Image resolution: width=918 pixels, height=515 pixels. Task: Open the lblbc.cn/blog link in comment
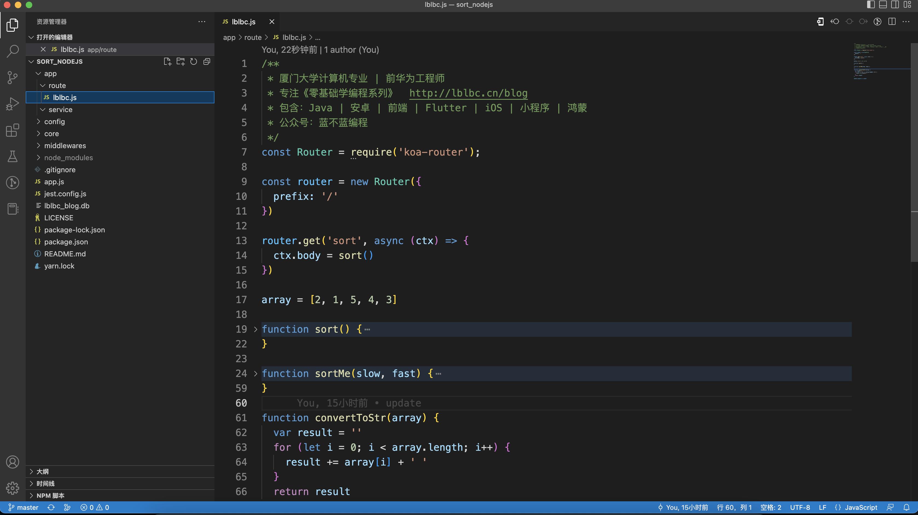click(x=468, y=93)
